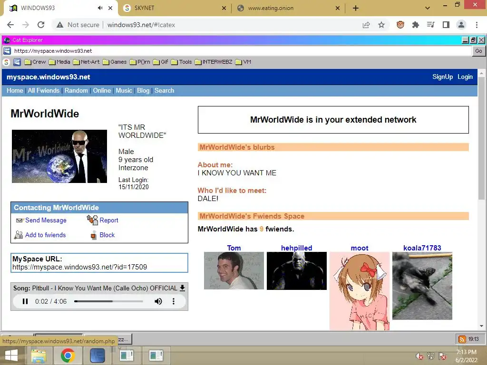Open Music nav item
The image size is (487, 365).
(x=124, y=91)
